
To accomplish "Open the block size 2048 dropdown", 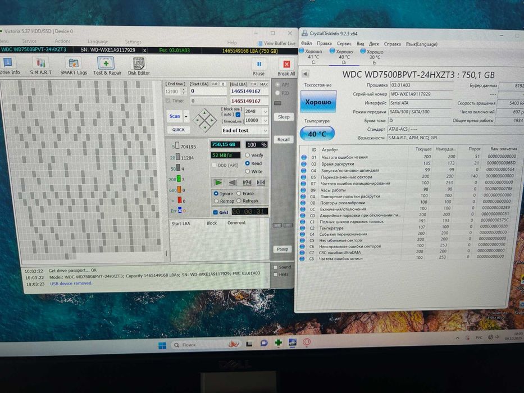I will pyautogui.click(x=265, y=111).
